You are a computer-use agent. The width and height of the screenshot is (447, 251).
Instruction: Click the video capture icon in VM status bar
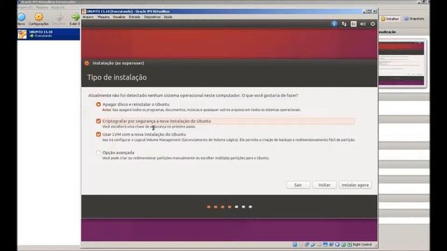point(331,245)
